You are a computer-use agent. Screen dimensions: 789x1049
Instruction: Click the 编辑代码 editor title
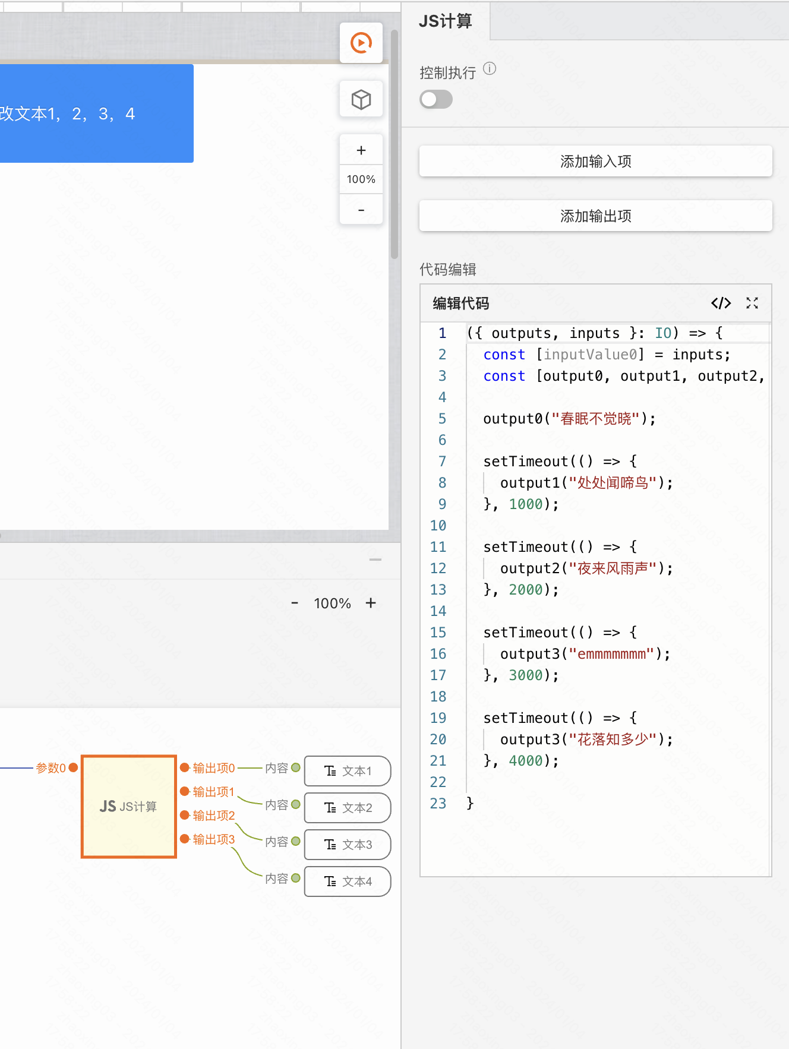461,304
